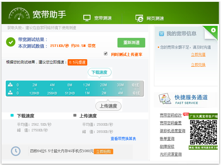Click the 20M mark on the speed bar

click(x=104, y=85)
